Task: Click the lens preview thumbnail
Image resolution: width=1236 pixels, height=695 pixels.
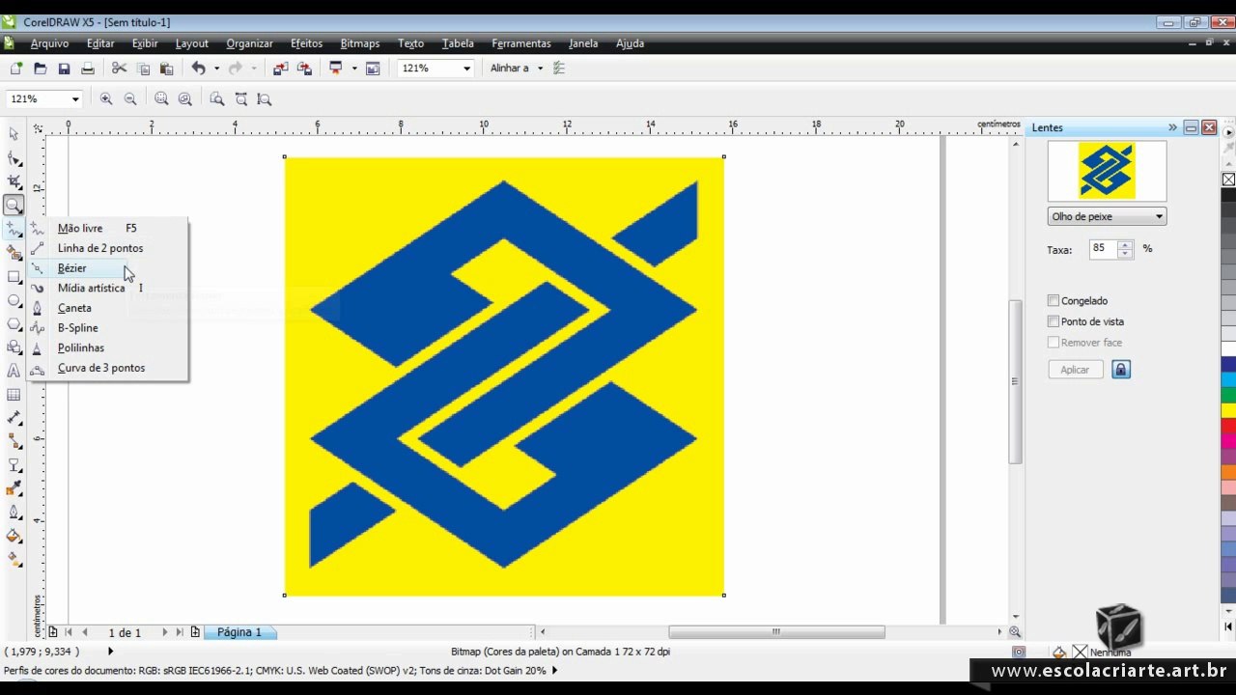Action: tap(1107, 171)
